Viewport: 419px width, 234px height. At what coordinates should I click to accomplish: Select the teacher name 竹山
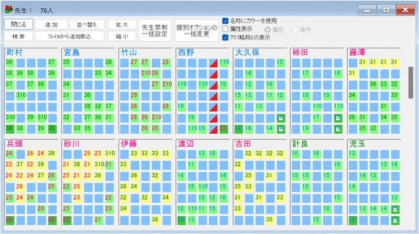[x=129, y=52]
